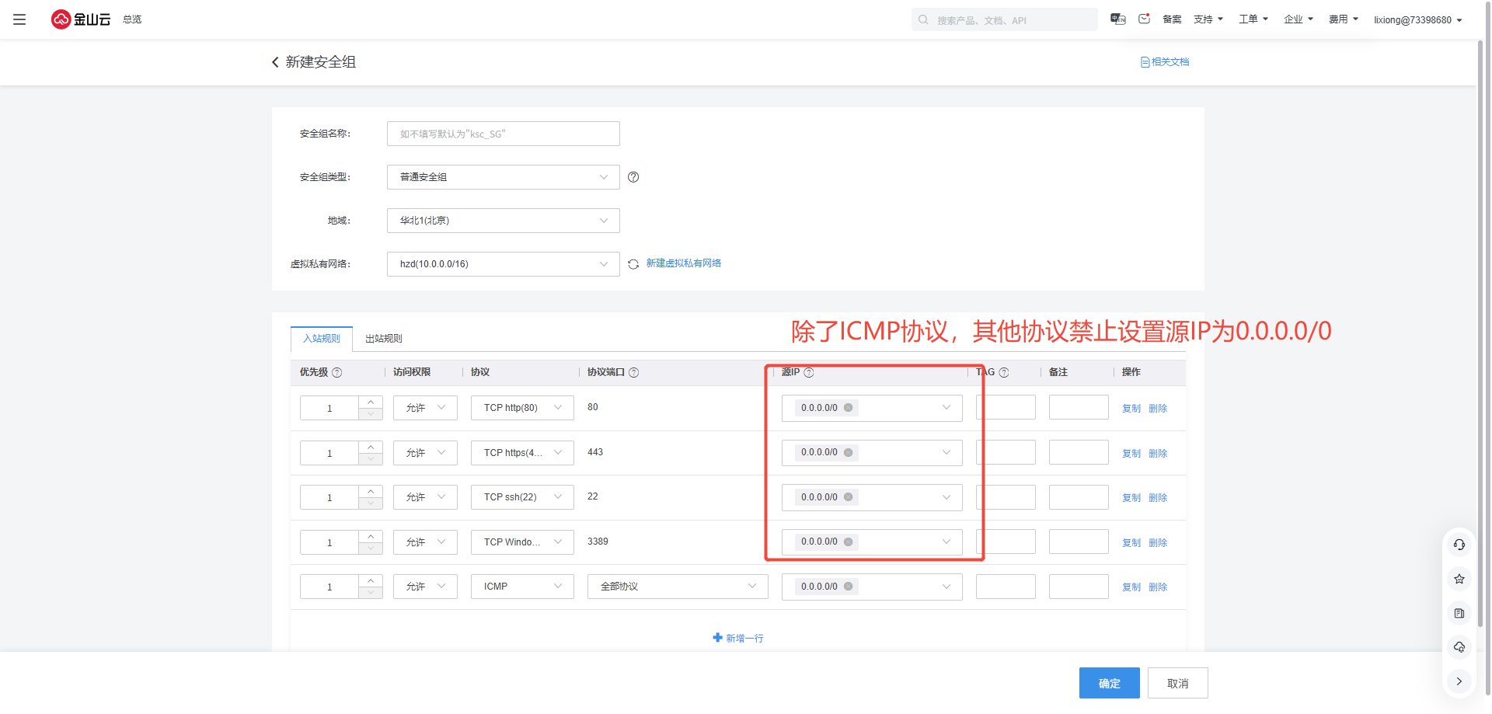Click the headset customer service icon
The height and width of the screenshot is (714, 1492).
click(1459, 545)
